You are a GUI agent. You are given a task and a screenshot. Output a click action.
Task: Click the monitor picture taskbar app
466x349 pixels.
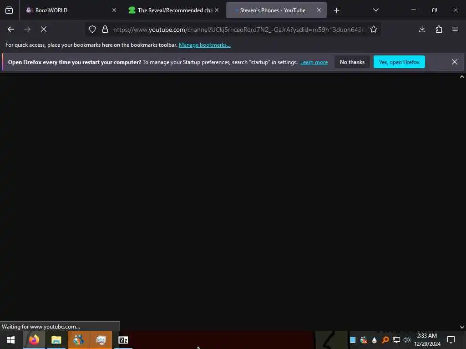coord(101,340)
